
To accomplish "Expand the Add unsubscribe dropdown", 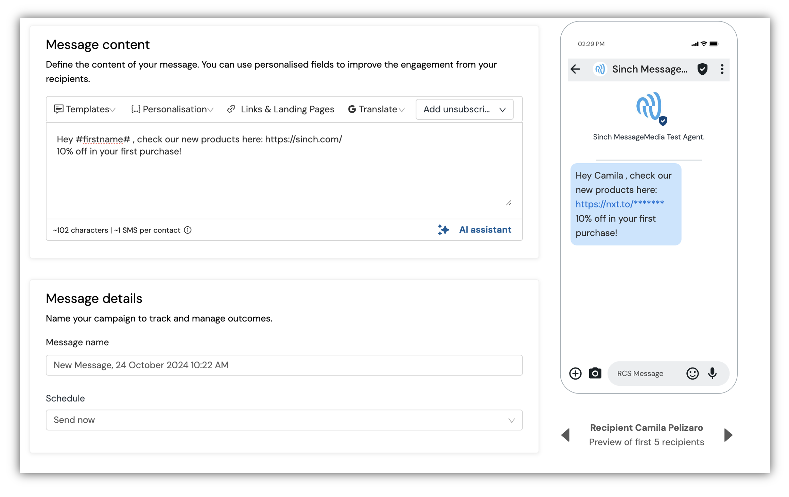I will [x=464, y=109].
